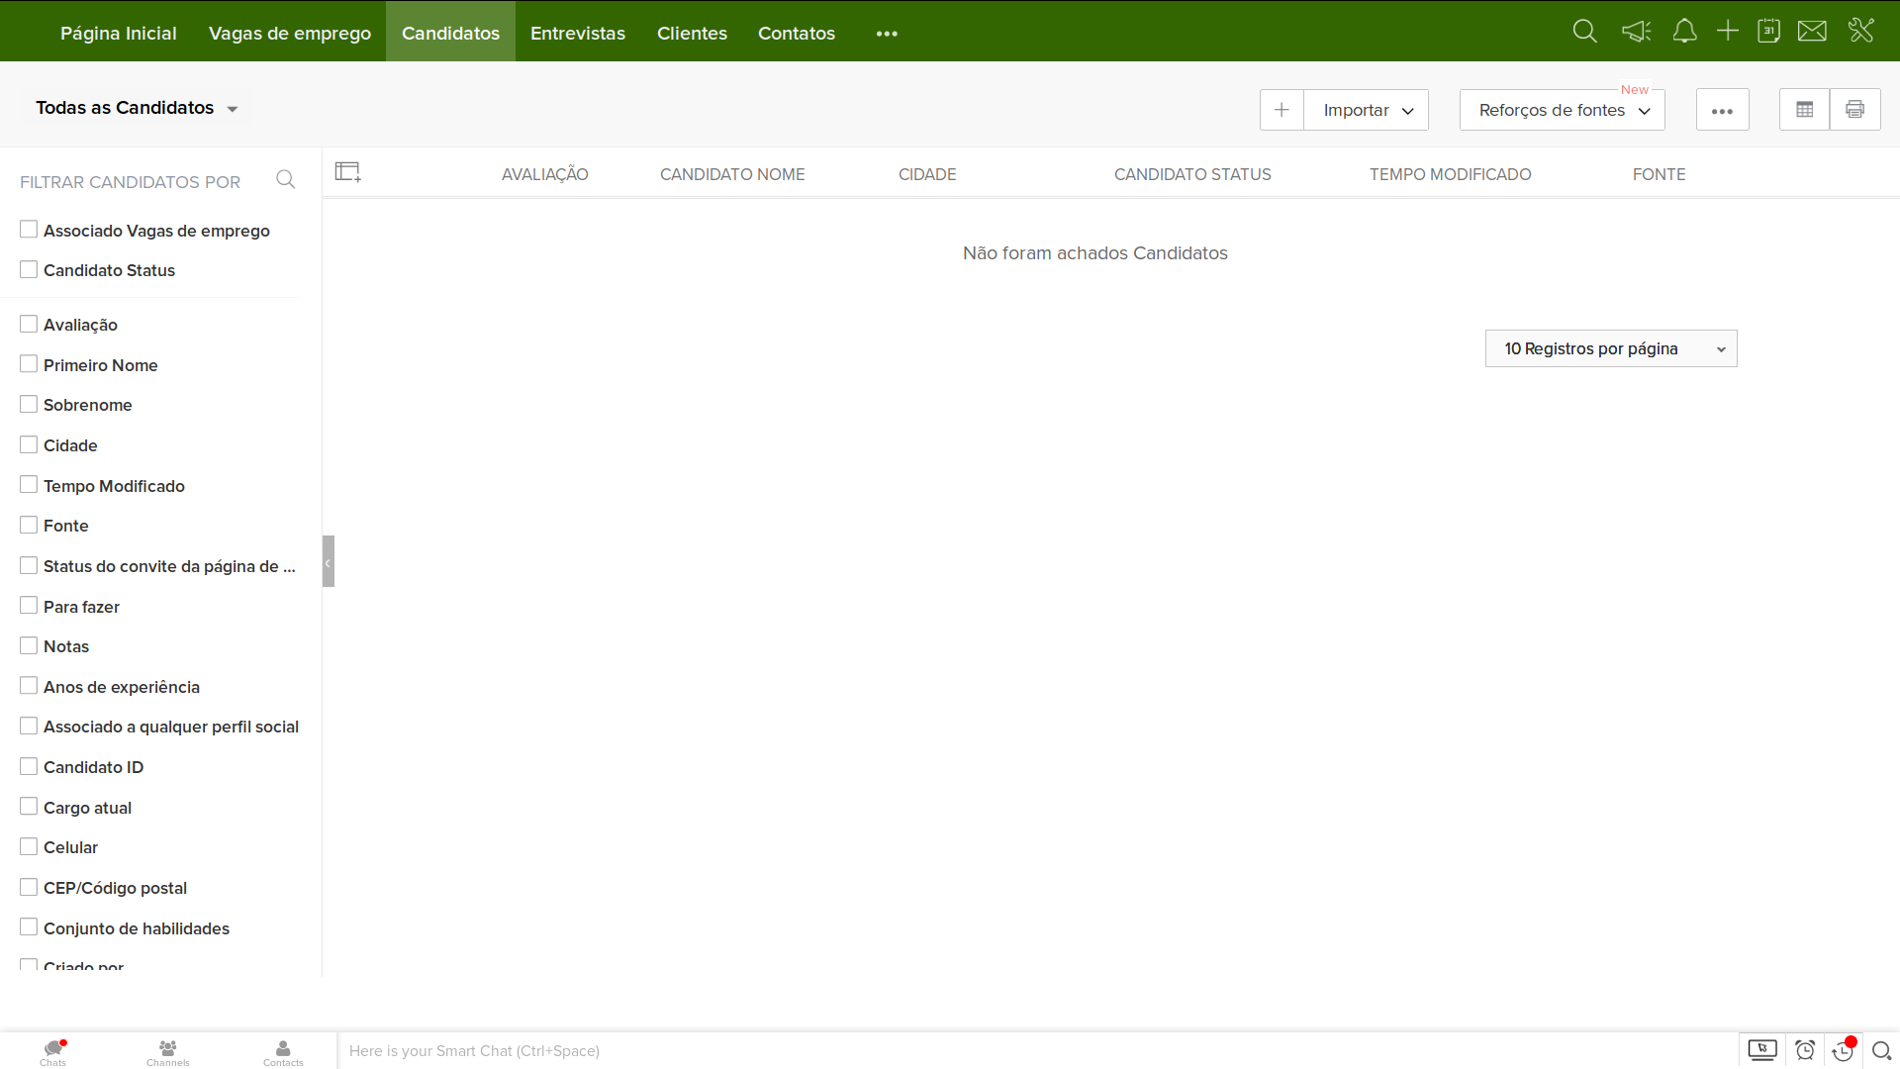This screenshot has height=1069, width=1900.
Task: Open the Vagas de emprego tab
Action: [x=290, y=33]
